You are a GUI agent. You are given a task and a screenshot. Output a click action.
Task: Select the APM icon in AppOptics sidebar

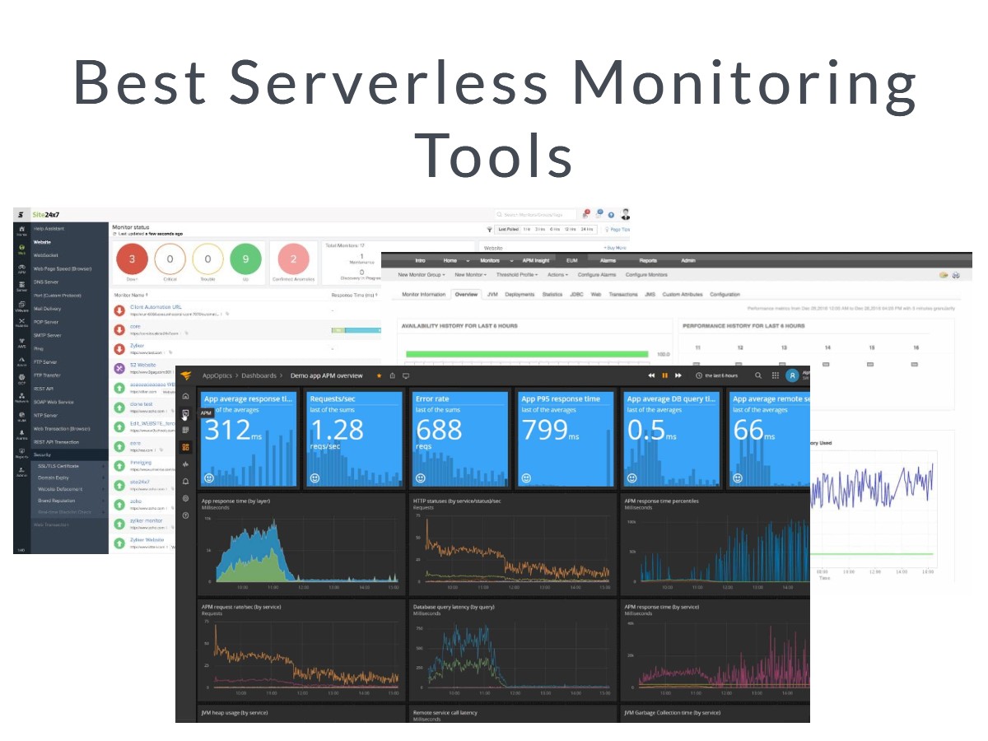(x=185, y=413)
